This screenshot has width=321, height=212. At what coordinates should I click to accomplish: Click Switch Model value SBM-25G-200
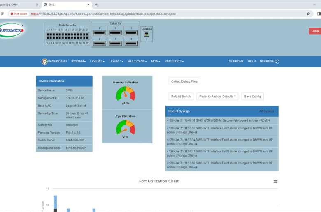[75, 140]
